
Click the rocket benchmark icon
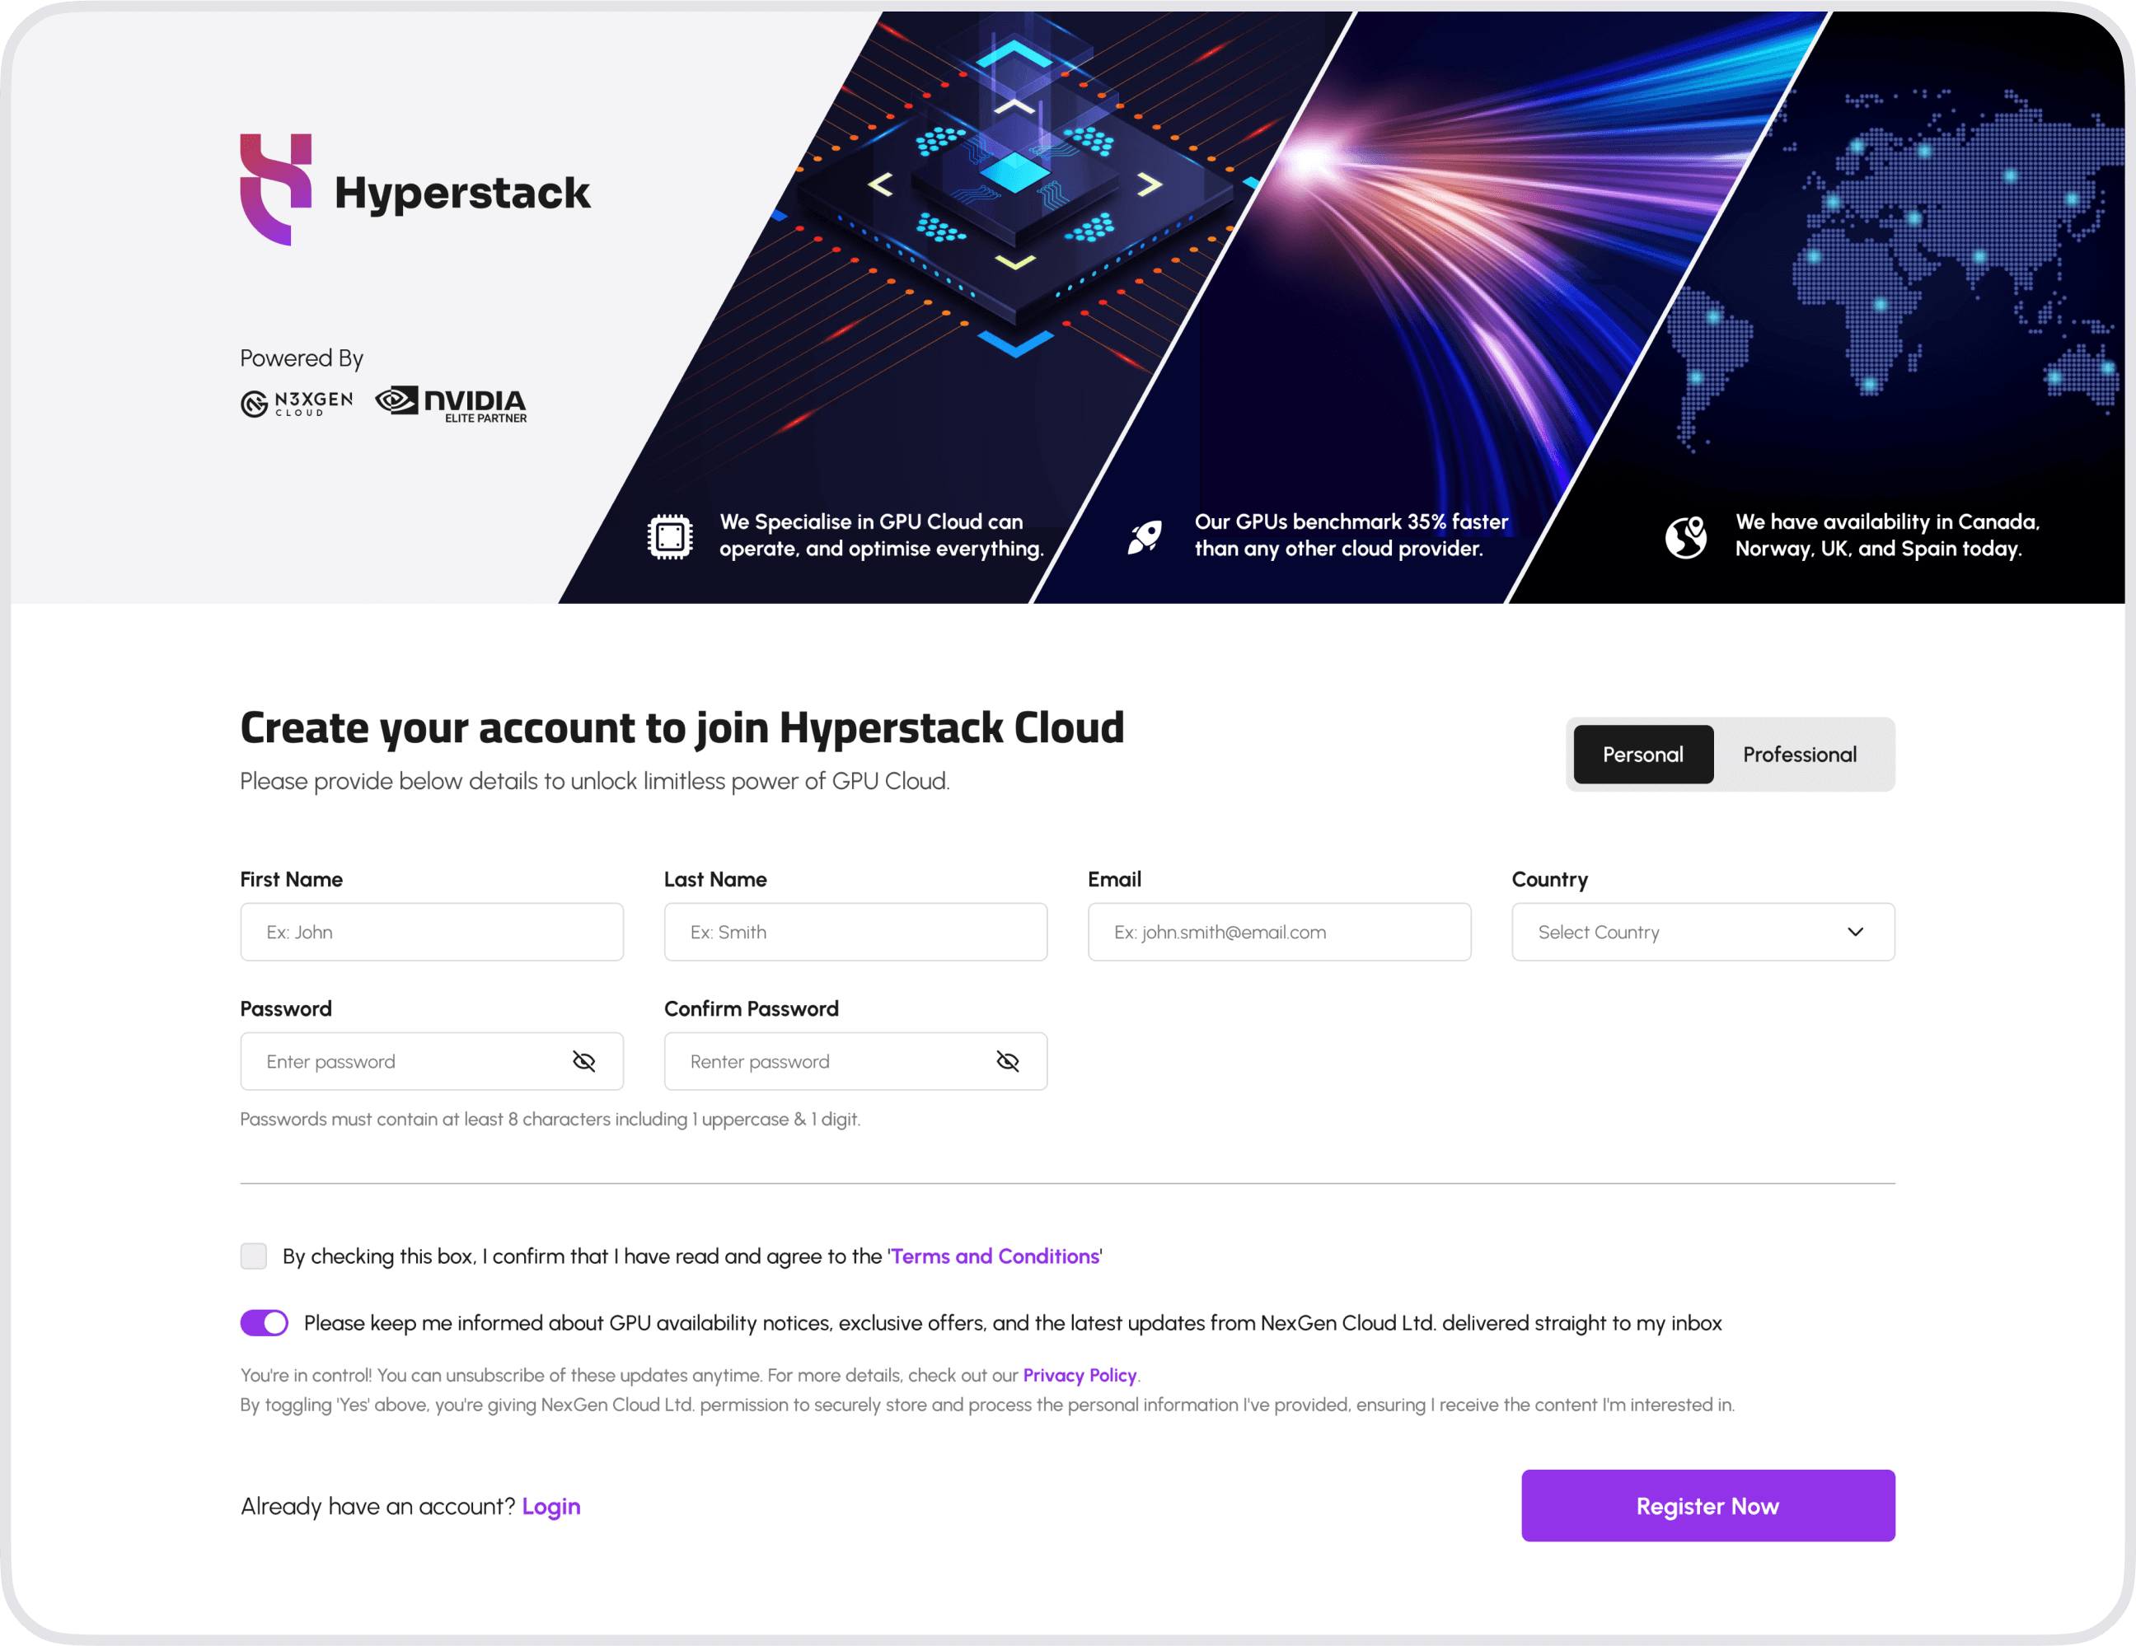coord(1145,535)
